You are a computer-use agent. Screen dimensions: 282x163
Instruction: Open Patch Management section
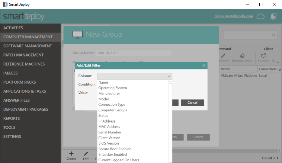pos(30,55)
